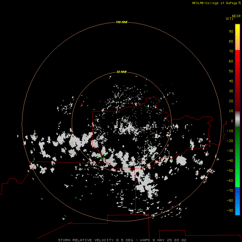Click the 80 knot scale value
The width and height of the screenshot is (242, 242).
231,41
